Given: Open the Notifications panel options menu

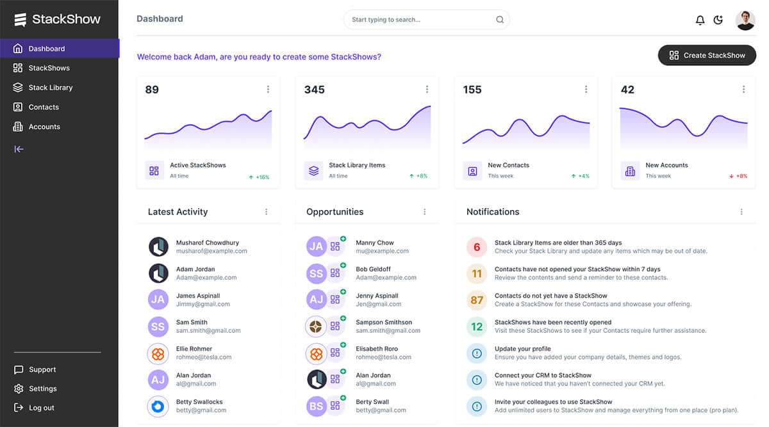Looking at the screenshot, I should (741, 211).
